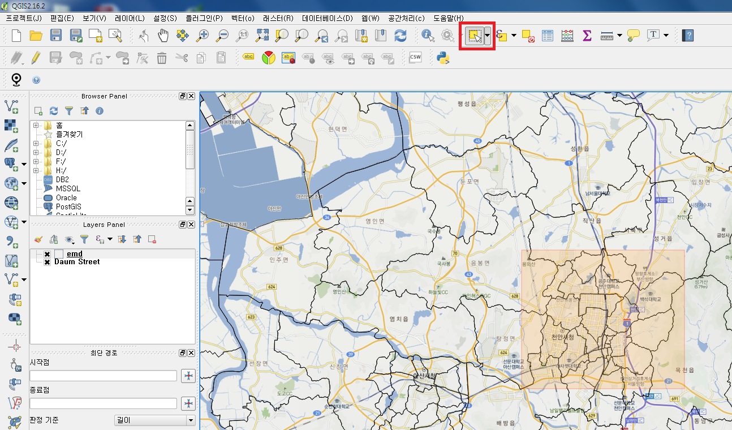Show statistical summary sigma icon

tap(587, 36)
